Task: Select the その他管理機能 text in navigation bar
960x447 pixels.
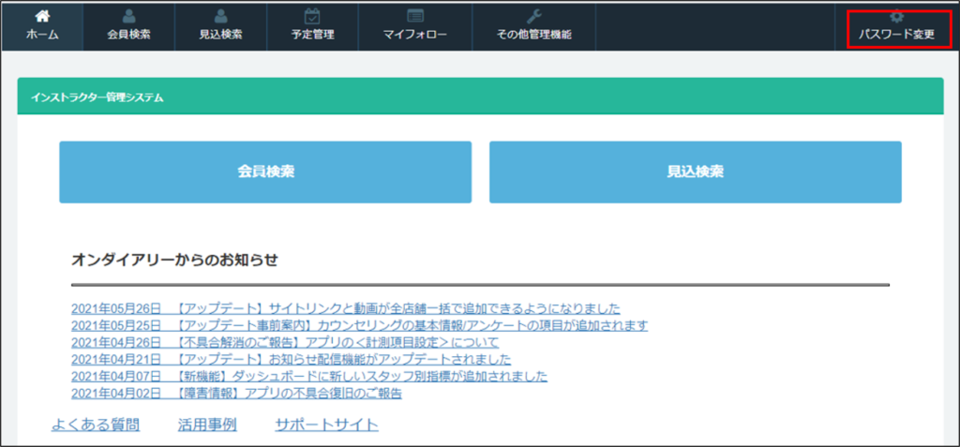Action: pyautogui.click(x=533, y=35)
